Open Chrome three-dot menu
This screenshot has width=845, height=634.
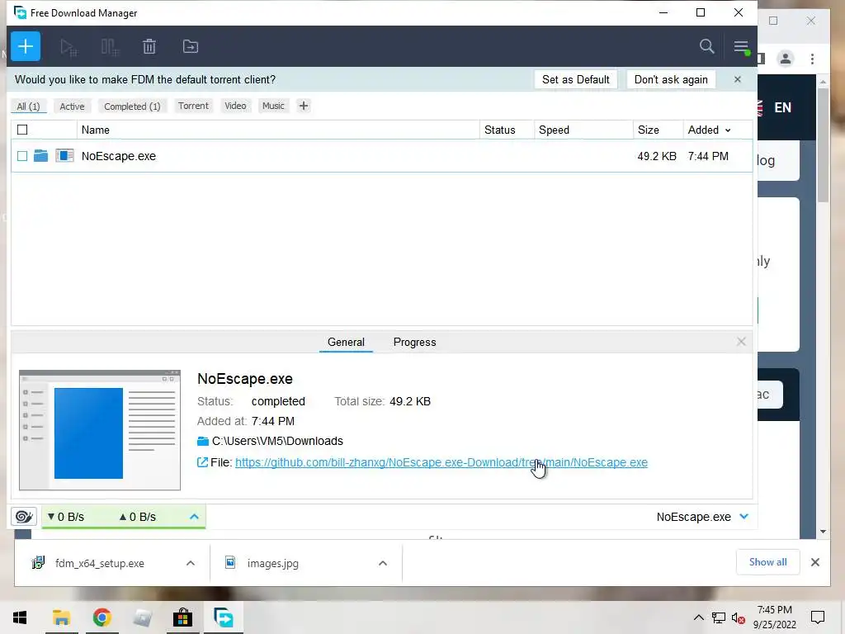coord(812,59)
